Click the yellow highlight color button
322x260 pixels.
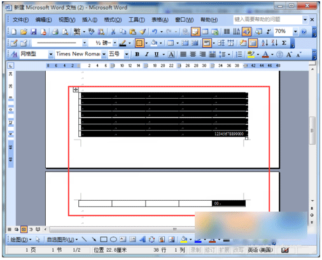[x=251, y=55]
